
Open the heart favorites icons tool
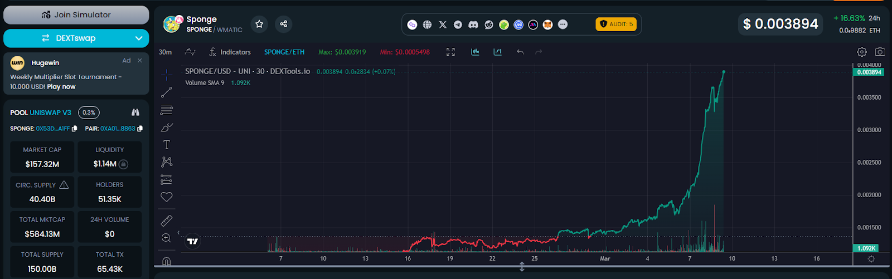[x=166, y=197]
